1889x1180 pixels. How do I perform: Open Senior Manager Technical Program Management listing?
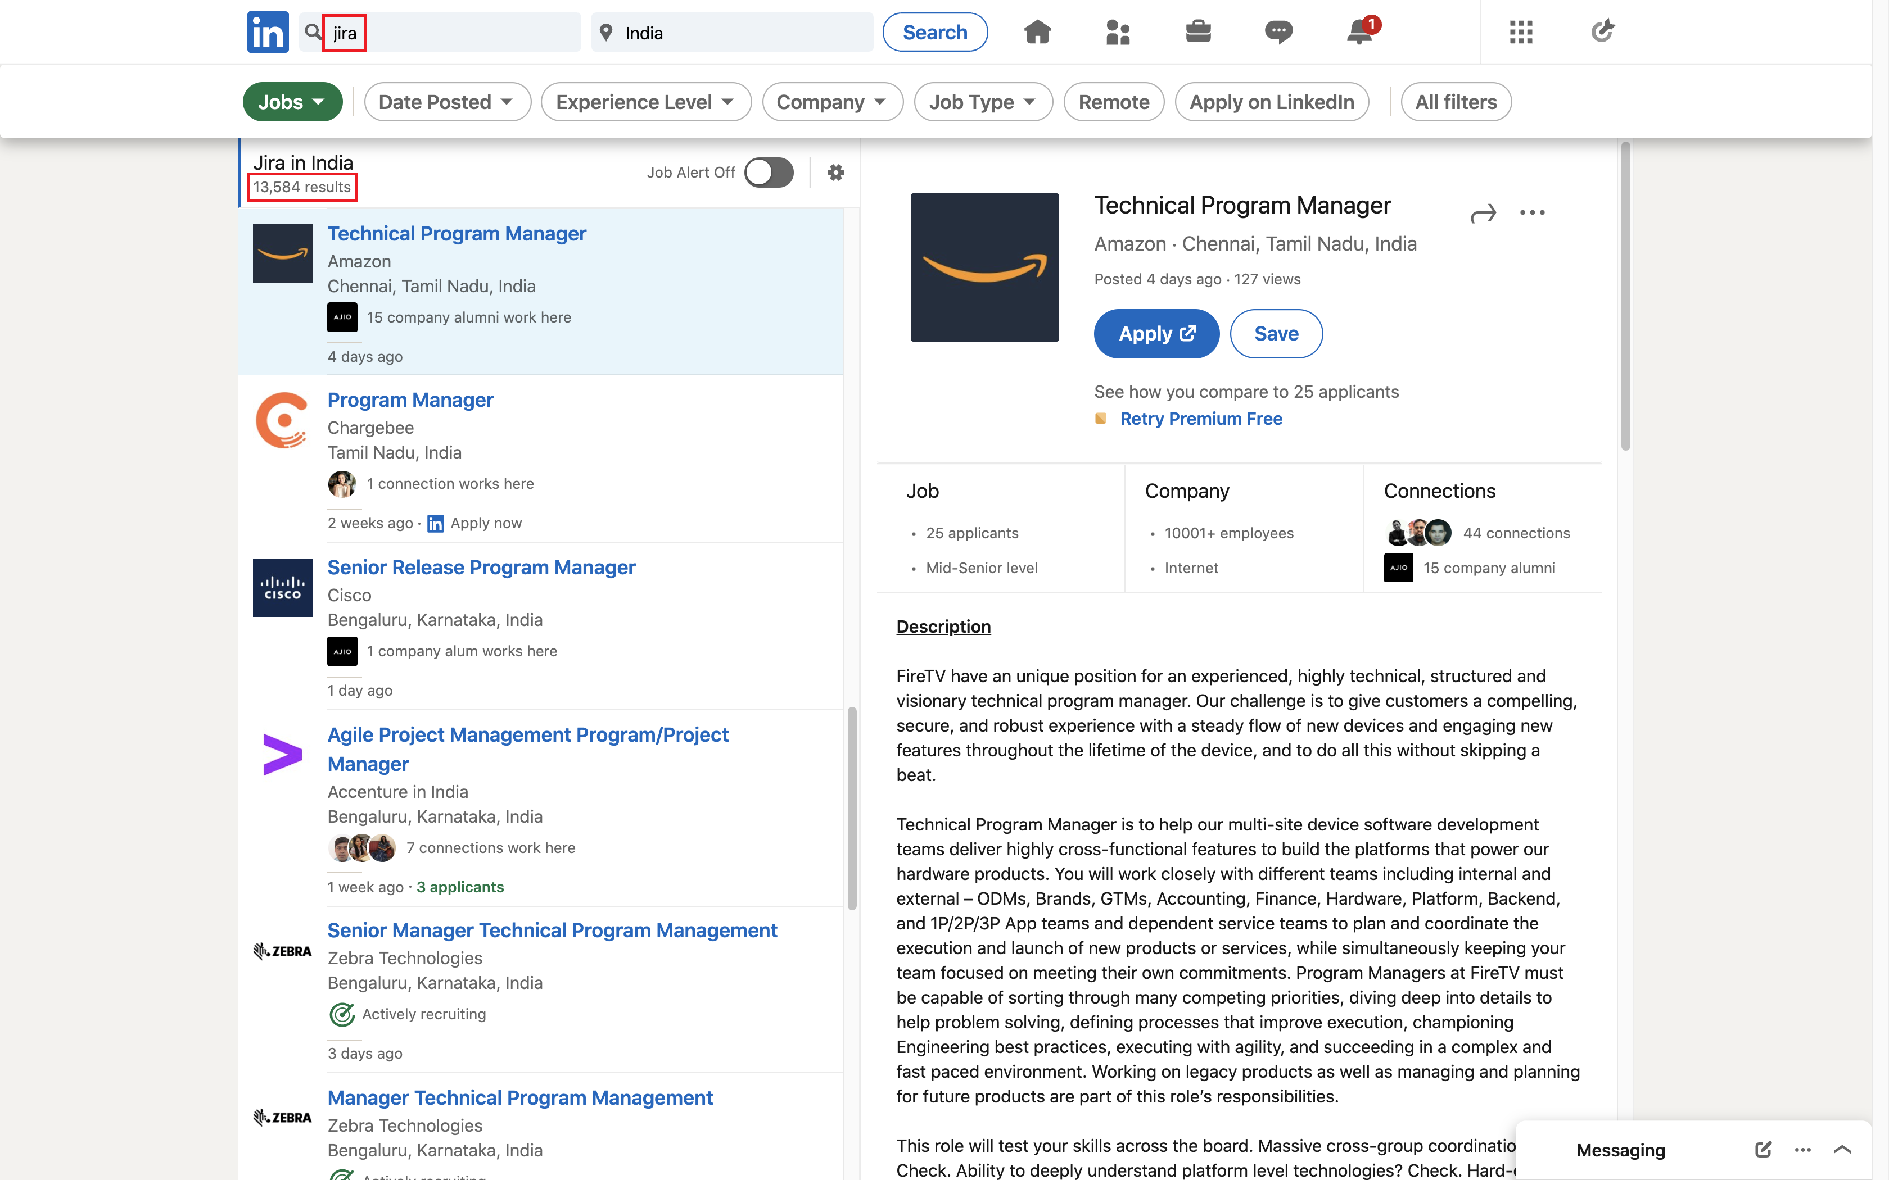552,931
